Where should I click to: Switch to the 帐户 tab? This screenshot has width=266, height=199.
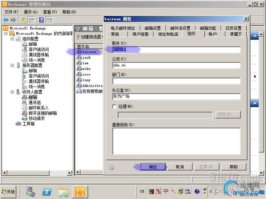[213, 34]
